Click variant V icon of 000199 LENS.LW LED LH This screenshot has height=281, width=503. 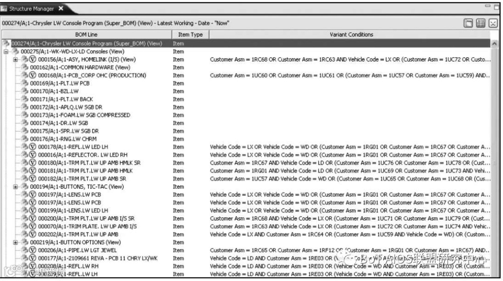[33, 210]
